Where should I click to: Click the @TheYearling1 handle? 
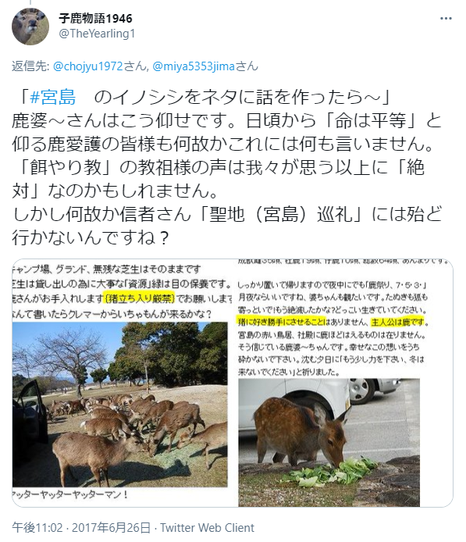(x=97, y=34)
